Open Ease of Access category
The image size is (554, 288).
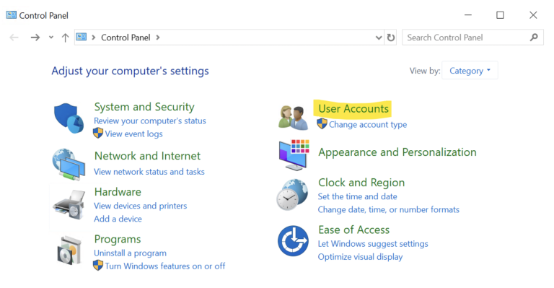(353, 230)
